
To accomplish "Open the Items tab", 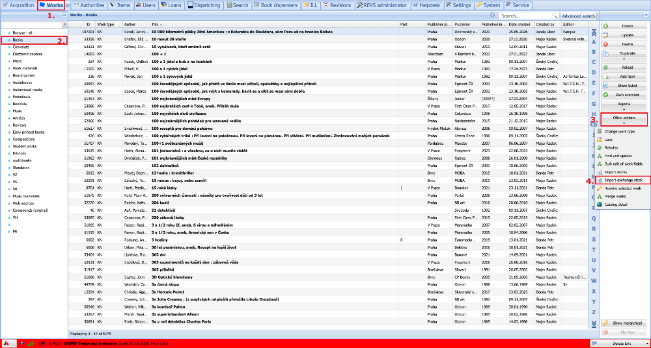I will [120, 5].
